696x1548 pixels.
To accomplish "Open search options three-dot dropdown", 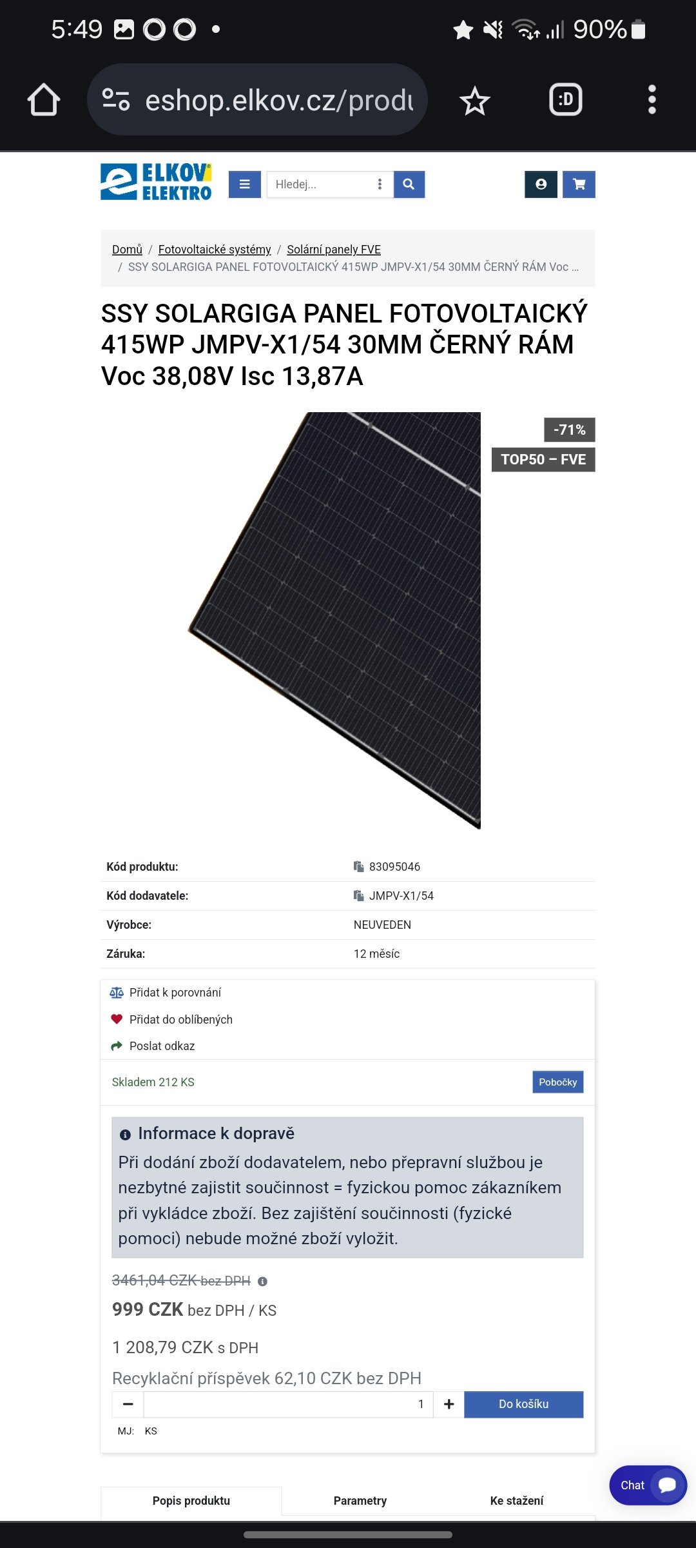I will [380, 184].
